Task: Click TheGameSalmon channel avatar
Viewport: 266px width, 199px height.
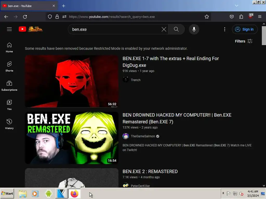Action: pyautogui.click(x=126, y=136)
